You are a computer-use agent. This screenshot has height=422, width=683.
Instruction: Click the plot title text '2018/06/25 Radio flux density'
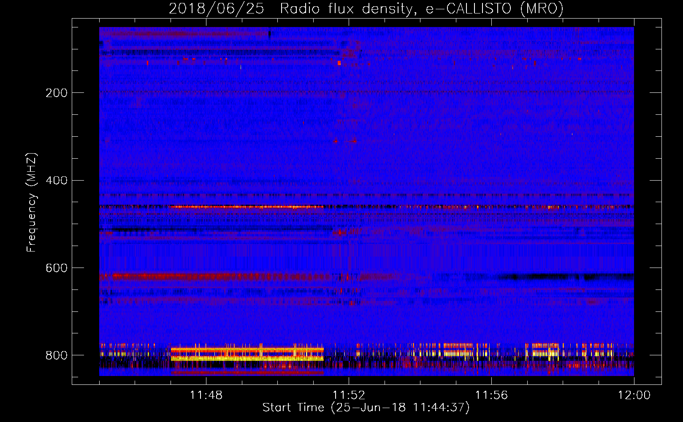[x=291, y=9]
